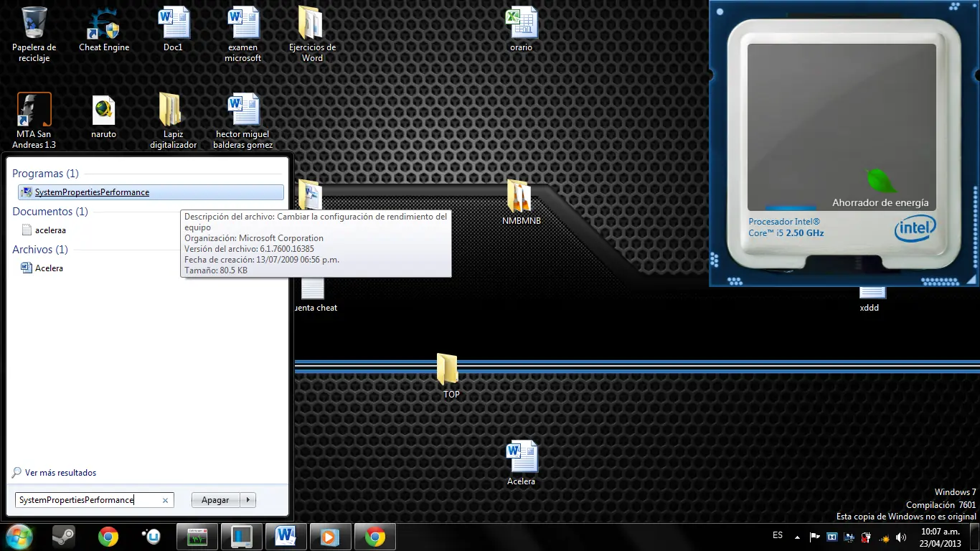
Task: Select the Acelera Word document on desktop
Action: click(522, 463)
